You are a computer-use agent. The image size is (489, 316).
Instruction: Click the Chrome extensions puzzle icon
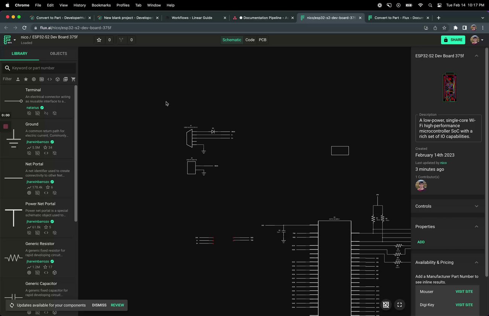click(x=455, y=28)
